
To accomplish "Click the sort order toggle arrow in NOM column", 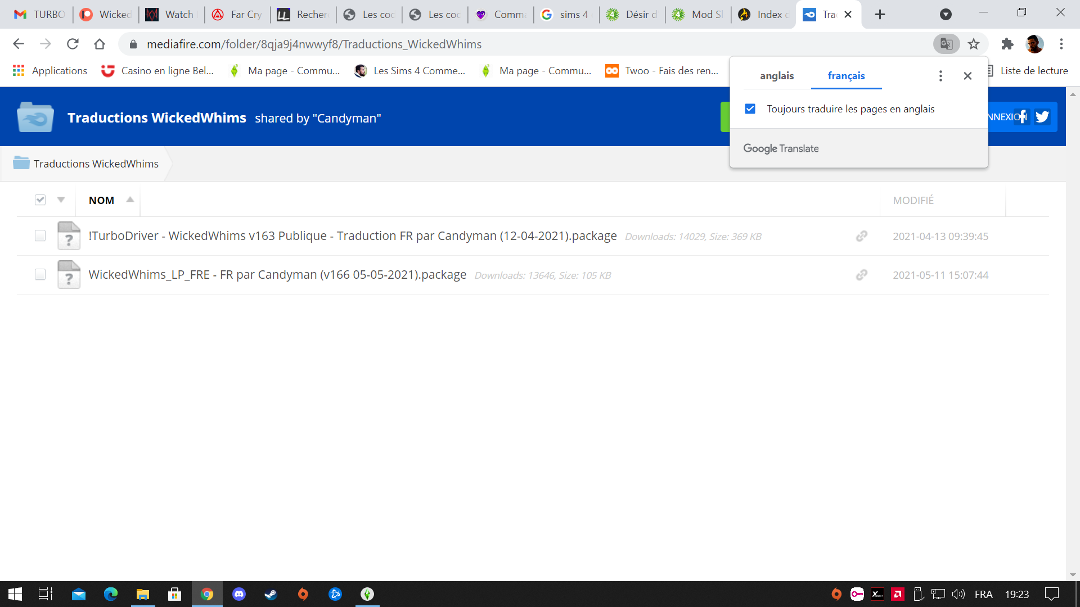I will click(x=130, y=200).
